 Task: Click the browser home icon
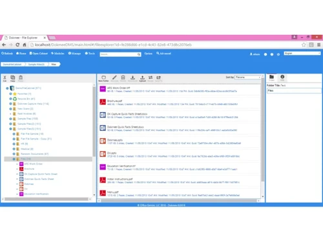click(25, 45)
